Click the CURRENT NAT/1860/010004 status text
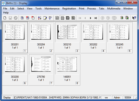The image size is (139, 101). coord(57,98)
